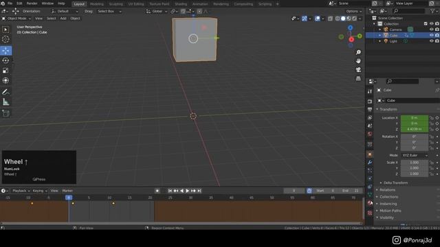Open the Render menu

pyautogui.click(x=32, y=3)
